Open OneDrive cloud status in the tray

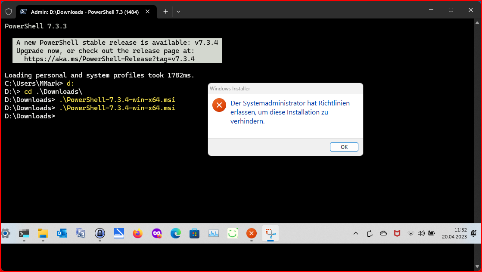pos(383,233)
